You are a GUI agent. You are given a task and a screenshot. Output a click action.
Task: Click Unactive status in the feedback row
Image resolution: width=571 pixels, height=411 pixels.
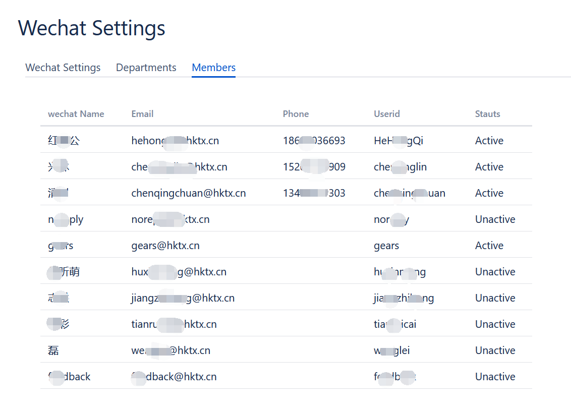(495, 377)
